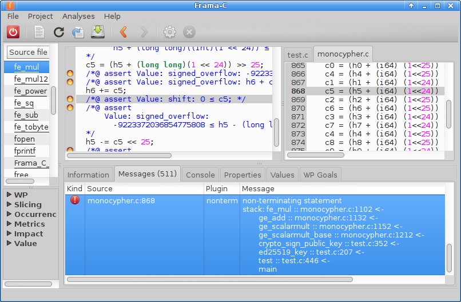Click the Stop analysis X icon
461x302 pixels.
tap(189, 32)
